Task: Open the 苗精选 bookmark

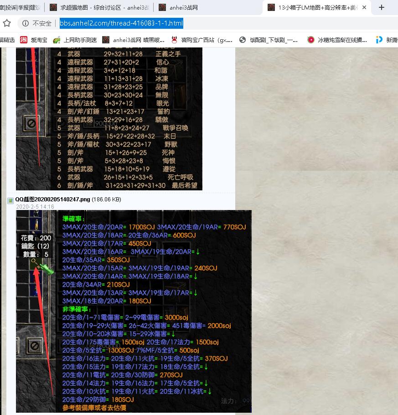Action: 7,40
